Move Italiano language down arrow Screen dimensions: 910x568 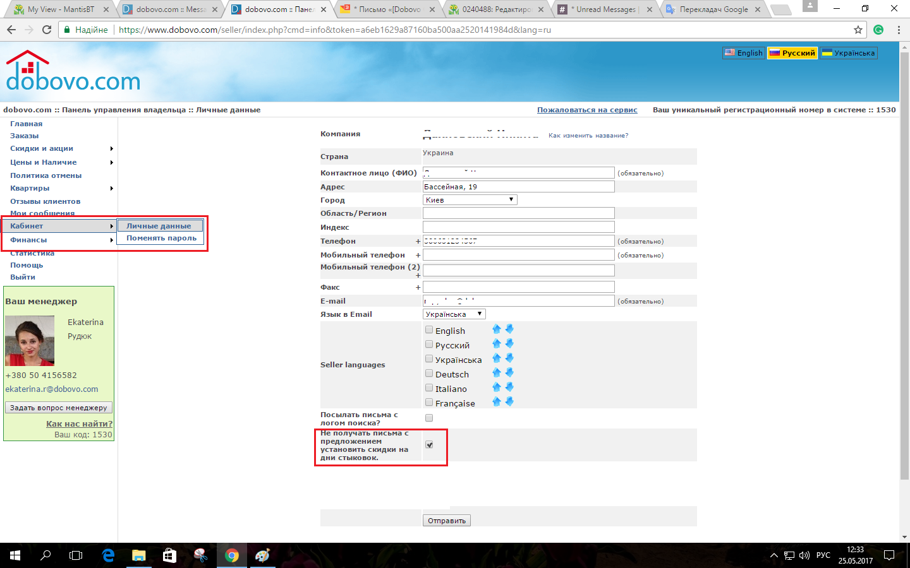pos(509,387)
